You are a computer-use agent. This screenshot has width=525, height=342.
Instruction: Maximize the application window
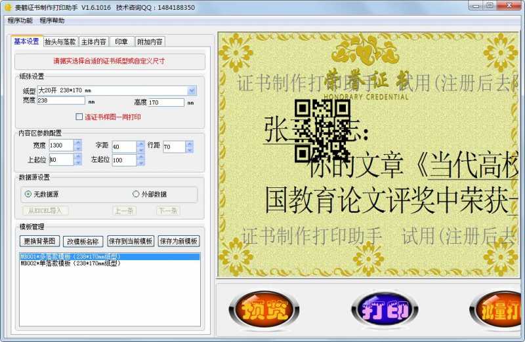pos(490,5)
